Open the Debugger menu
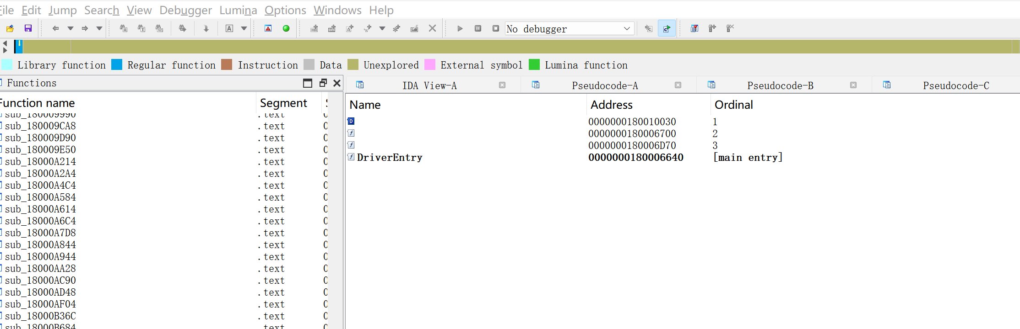 186,10
